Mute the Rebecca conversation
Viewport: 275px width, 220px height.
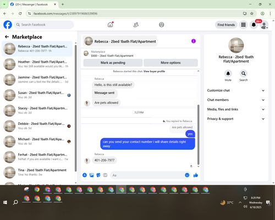(x=228, y=74)
